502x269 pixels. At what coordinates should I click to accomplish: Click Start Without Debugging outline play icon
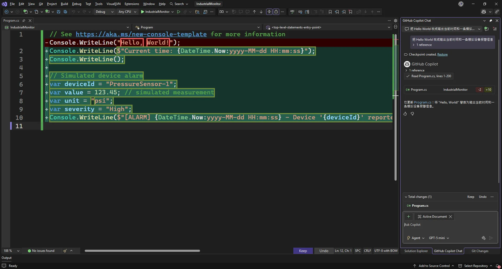[179, 12]
